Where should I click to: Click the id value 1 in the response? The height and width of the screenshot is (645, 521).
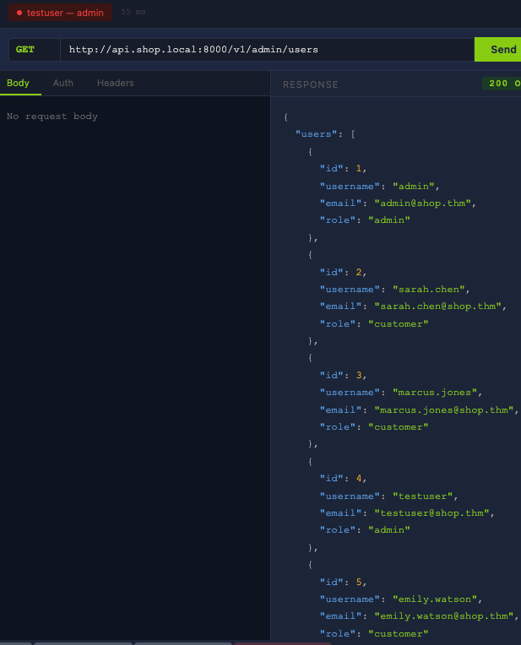pyautogui.click(x=358, y=168)
